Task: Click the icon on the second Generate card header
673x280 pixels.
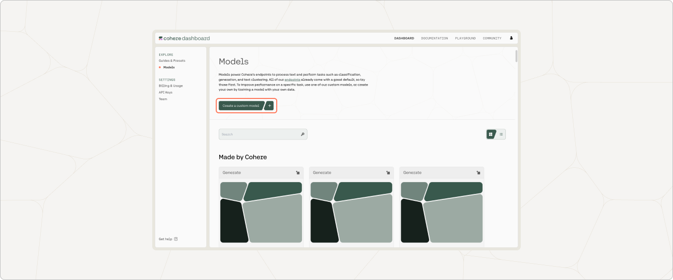Action: coord(388,173)
